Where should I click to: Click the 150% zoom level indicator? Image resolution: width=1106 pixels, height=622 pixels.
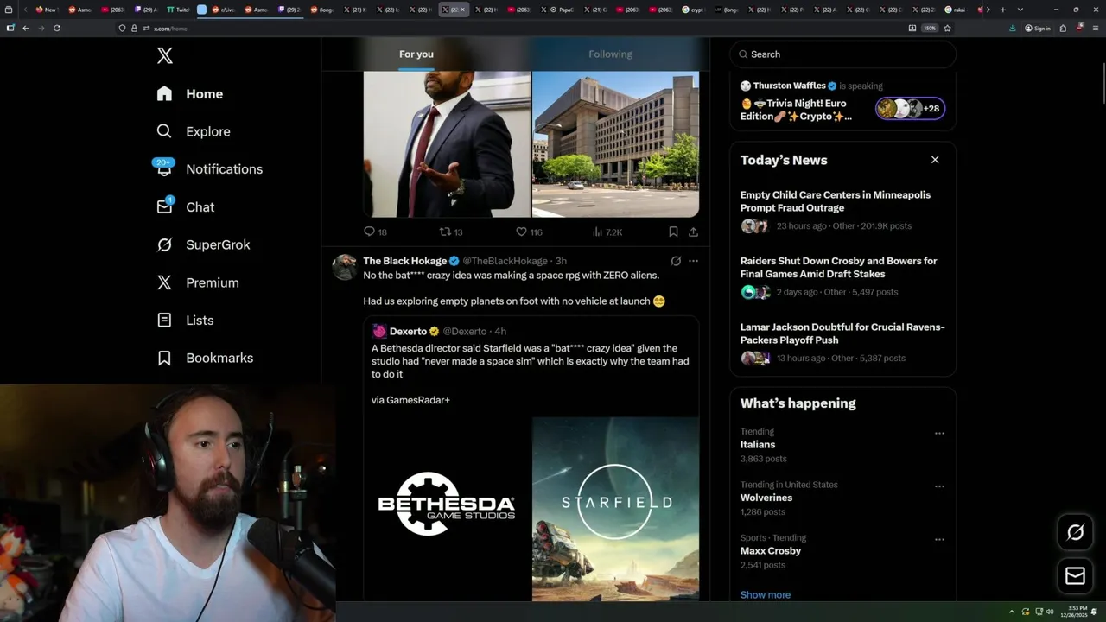pyautogui.click(x=930, y=28)
